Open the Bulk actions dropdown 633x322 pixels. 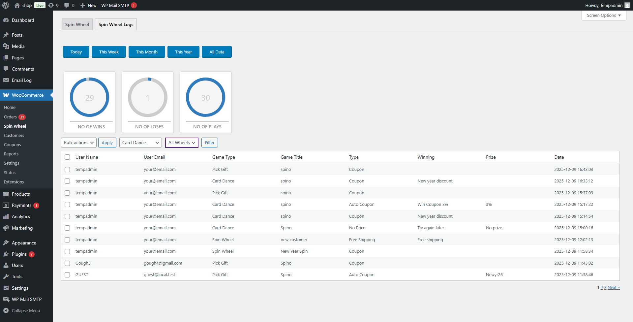point(78,143)
